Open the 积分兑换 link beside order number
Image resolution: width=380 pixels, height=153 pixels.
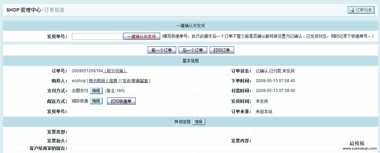tap(115, 71)
